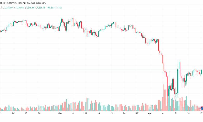Click the Mar label on the time axis
This screenshot has width=203, height=122.
pos(60,113)
